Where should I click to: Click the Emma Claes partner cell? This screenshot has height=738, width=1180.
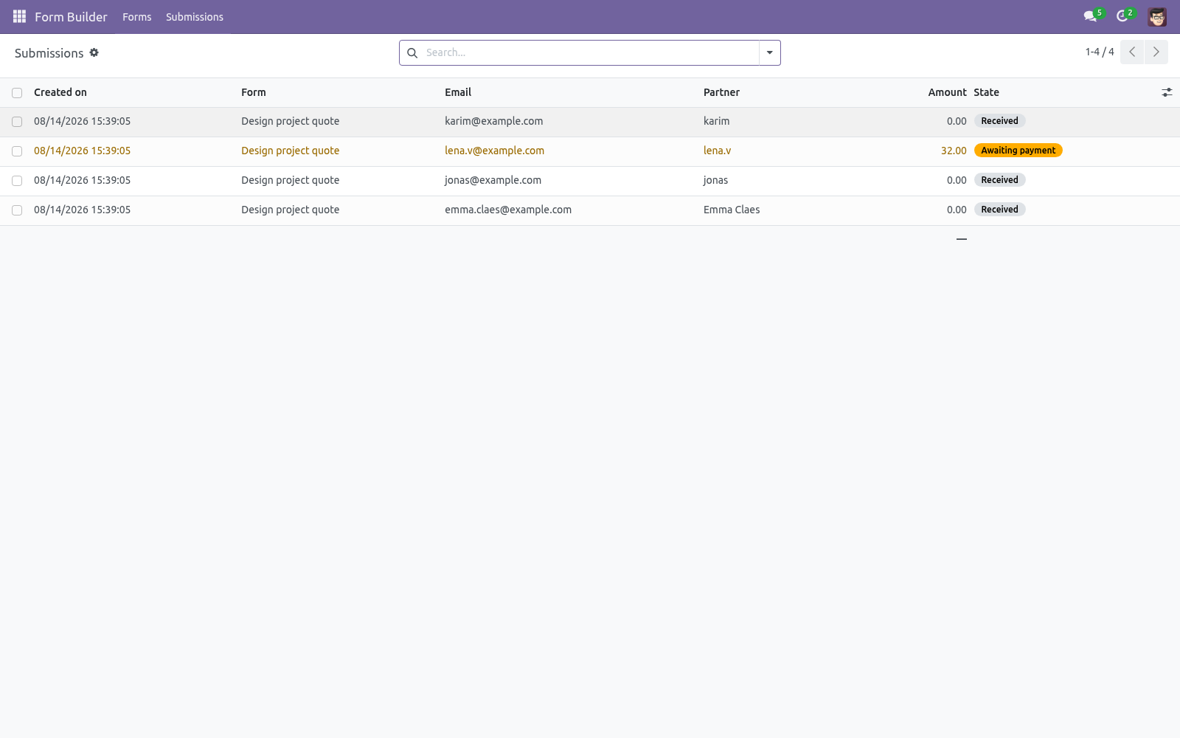[732, 210]
